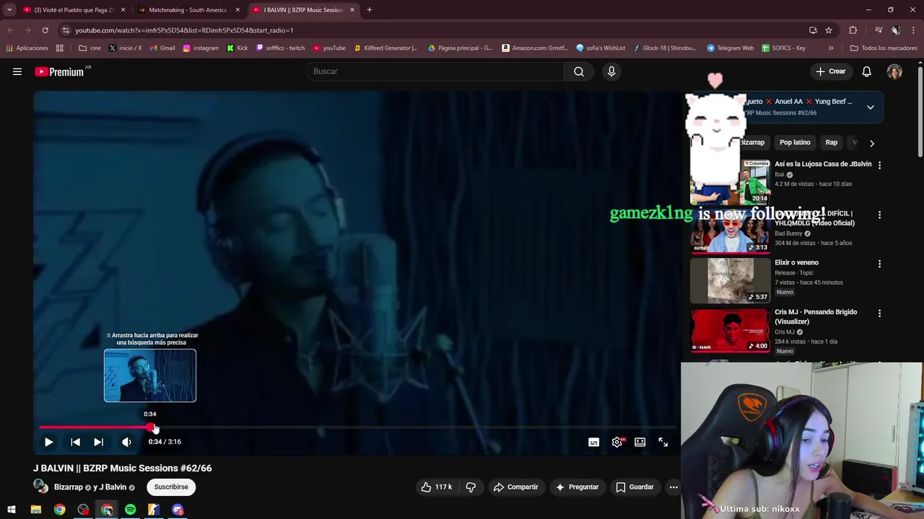Open the Gmail bookmark

pos(162,48)
